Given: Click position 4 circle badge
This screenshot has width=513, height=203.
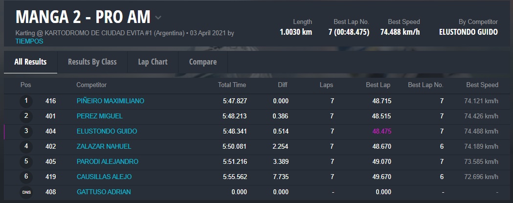Looking at the screenshot, I should coord(26,147).
